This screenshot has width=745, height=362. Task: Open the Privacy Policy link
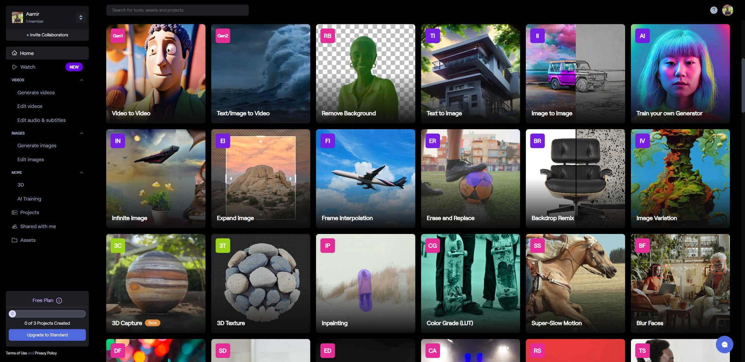point(46,353)
